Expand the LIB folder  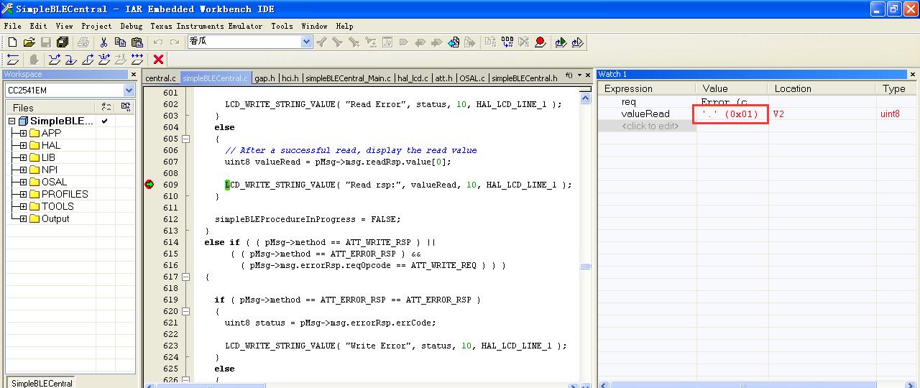click(23, 157)
